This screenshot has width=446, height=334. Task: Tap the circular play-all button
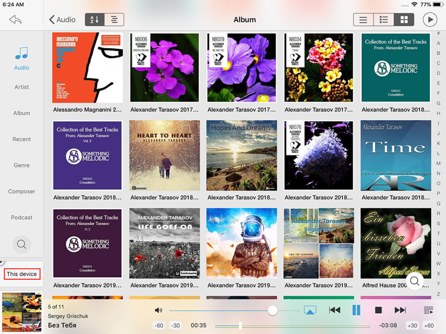(x=430, y=19)
